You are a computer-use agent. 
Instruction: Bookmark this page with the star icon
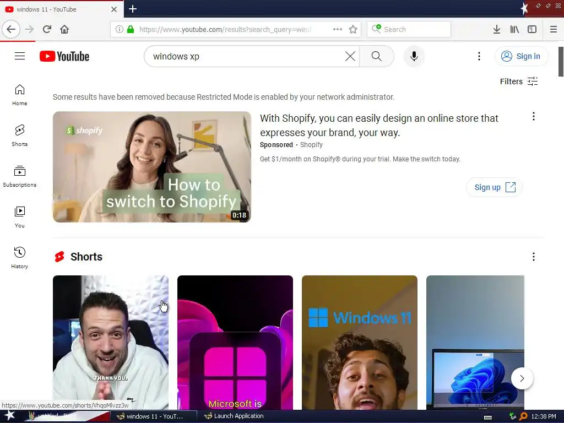[353, 30]
